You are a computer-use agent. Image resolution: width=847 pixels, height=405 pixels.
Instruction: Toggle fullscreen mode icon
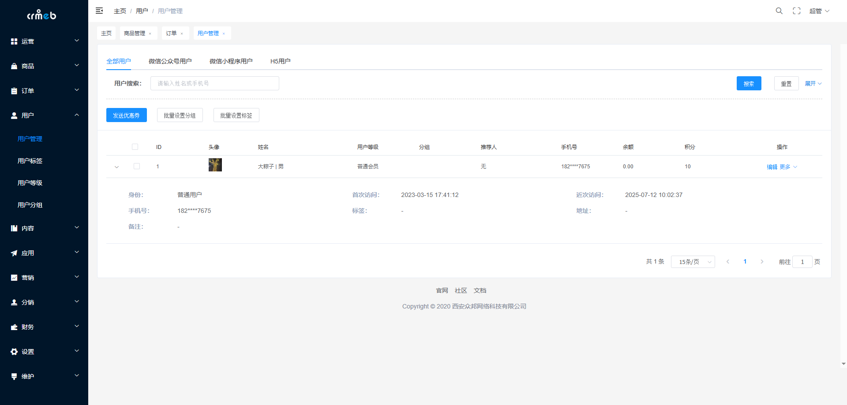coord(796,11)
